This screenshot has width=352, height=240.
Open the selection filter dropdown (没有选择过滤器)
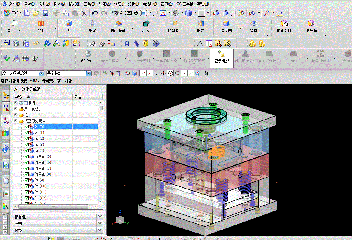pyautogui.click(x=41, y=73)
